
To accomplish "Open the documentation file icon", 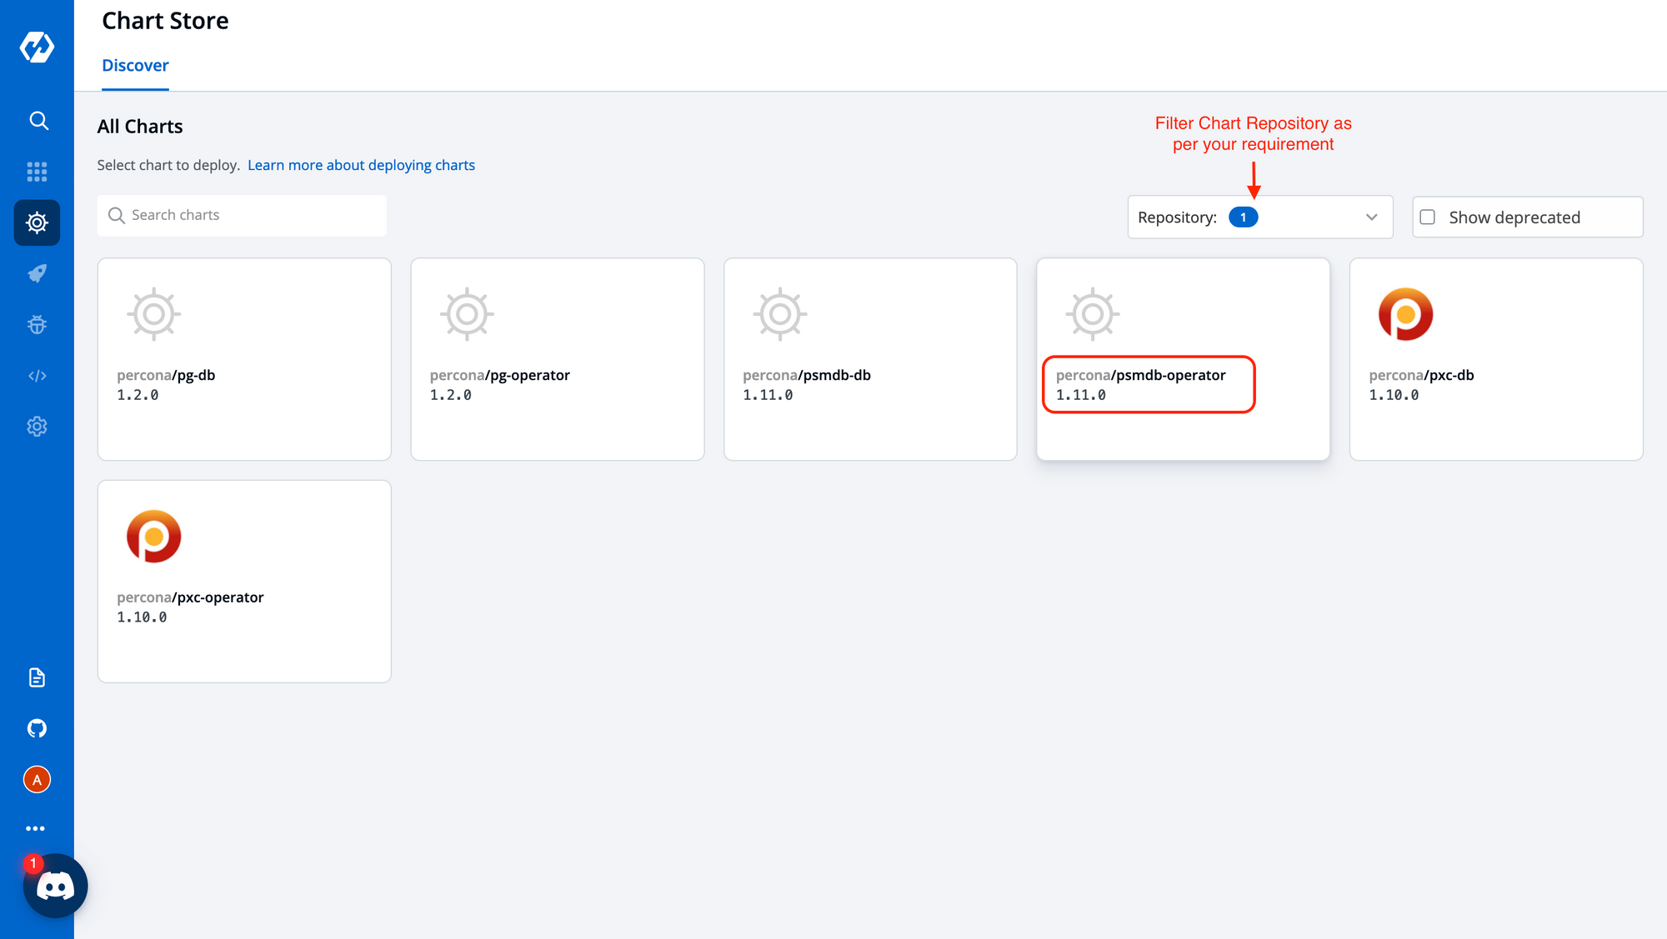I will tap(37, 677).
